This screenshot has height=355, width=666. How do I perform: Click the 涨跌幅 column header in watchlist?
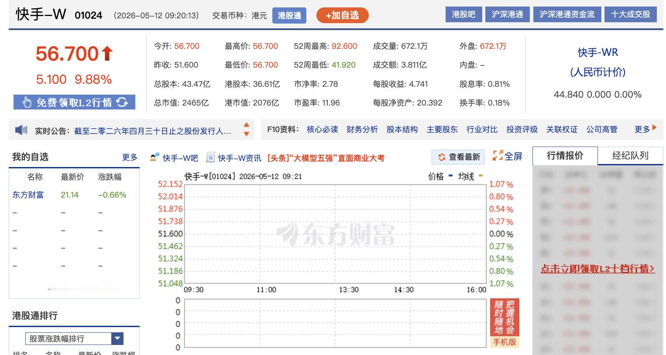[x=110, y=177]
